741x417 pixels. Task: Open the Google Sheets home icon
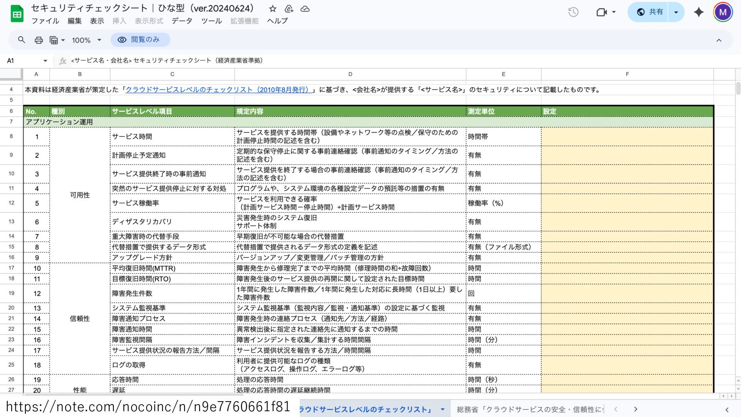coord(17,14)
